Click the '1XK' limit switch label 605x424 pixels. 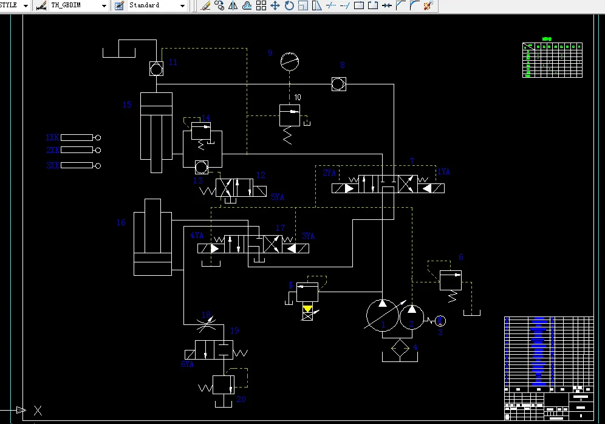[x=52, y=137]
